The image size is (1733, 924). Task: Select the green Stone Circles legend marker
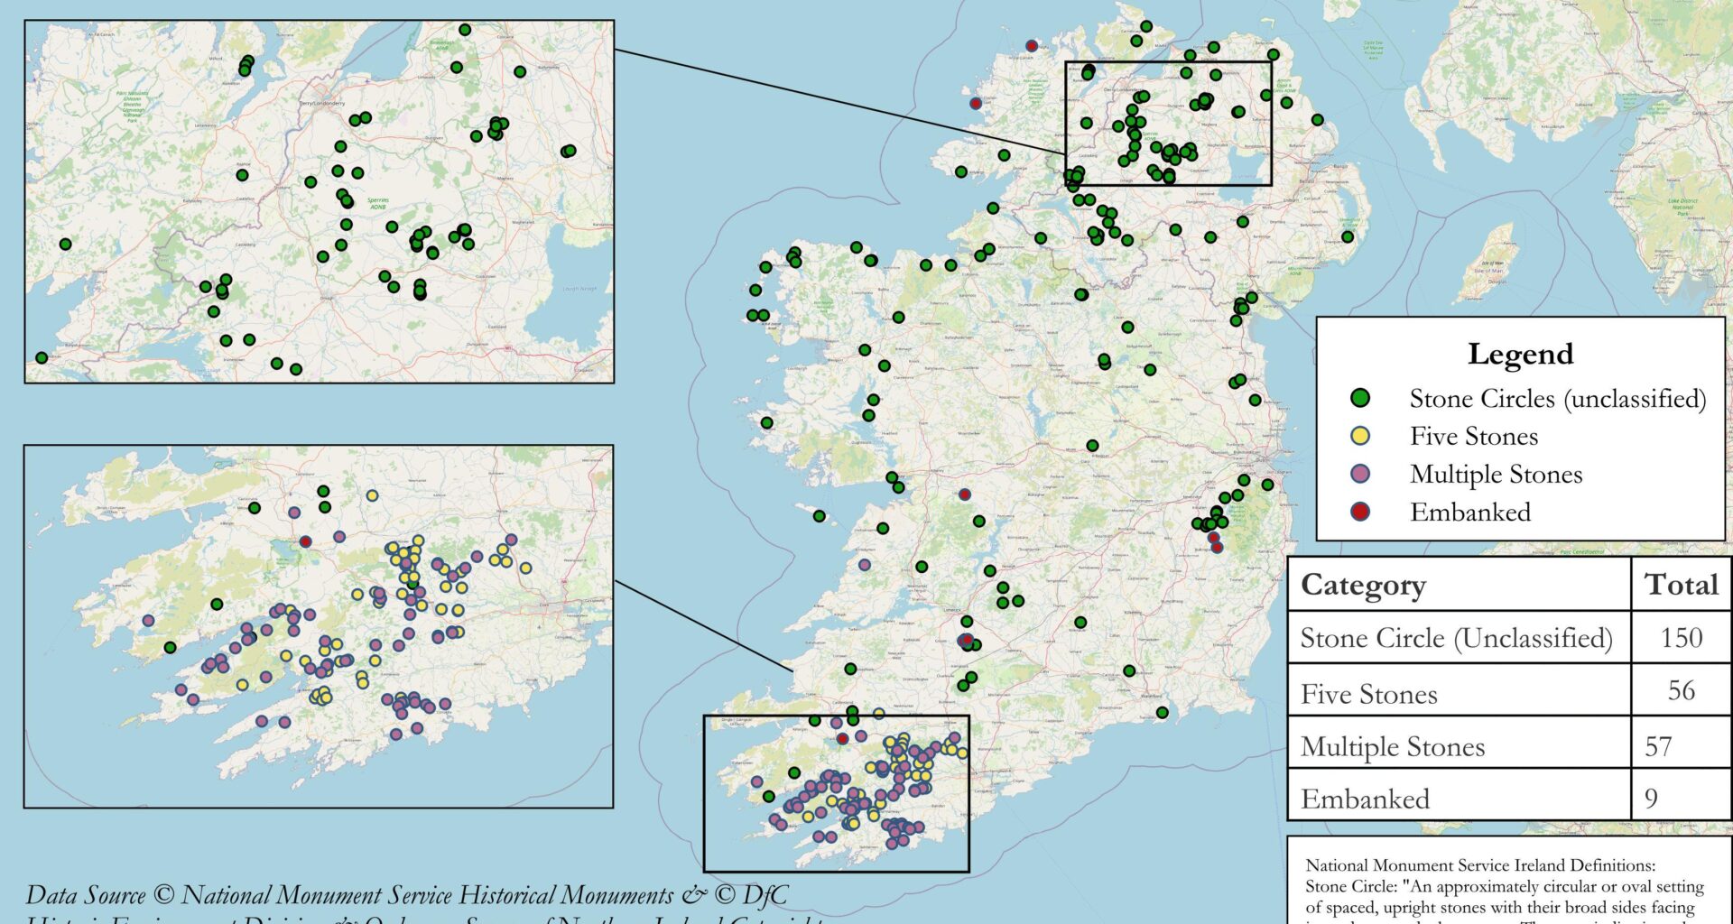[x=1362, y=399]
